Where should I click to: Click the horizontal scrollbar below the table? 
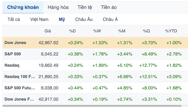(92, 106)
